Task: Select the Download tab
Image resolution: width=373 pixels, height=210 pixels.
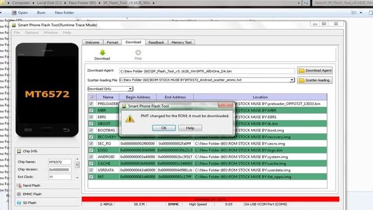Action: point(133,42)
